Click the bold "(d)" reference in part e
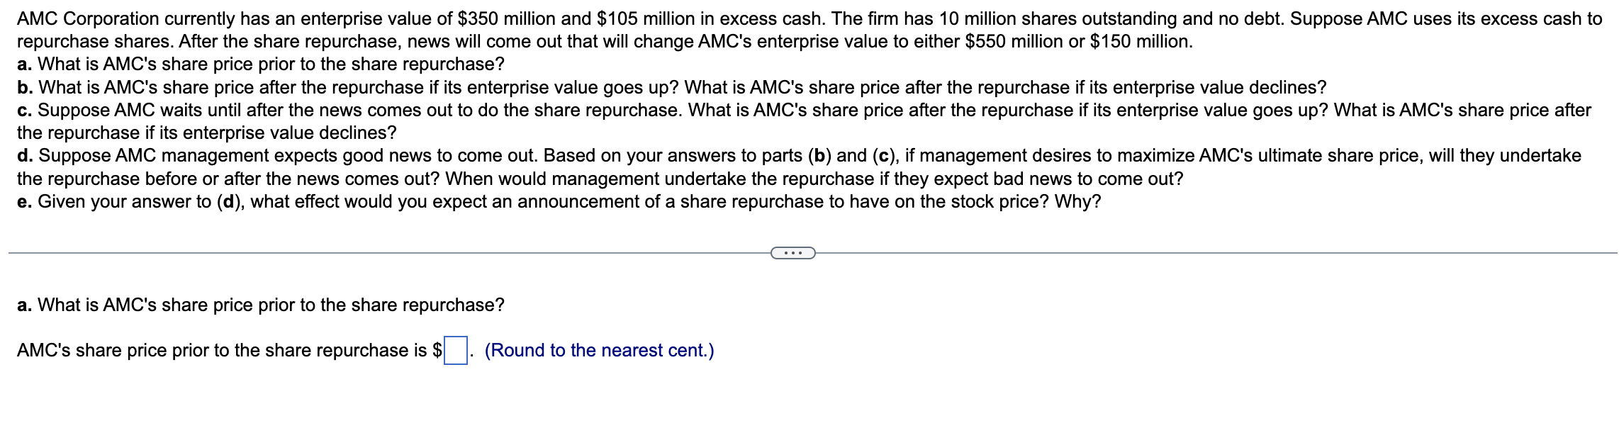Image resolution: width=1619 pixels, height=445 pixels. click(x=228, y=202)
